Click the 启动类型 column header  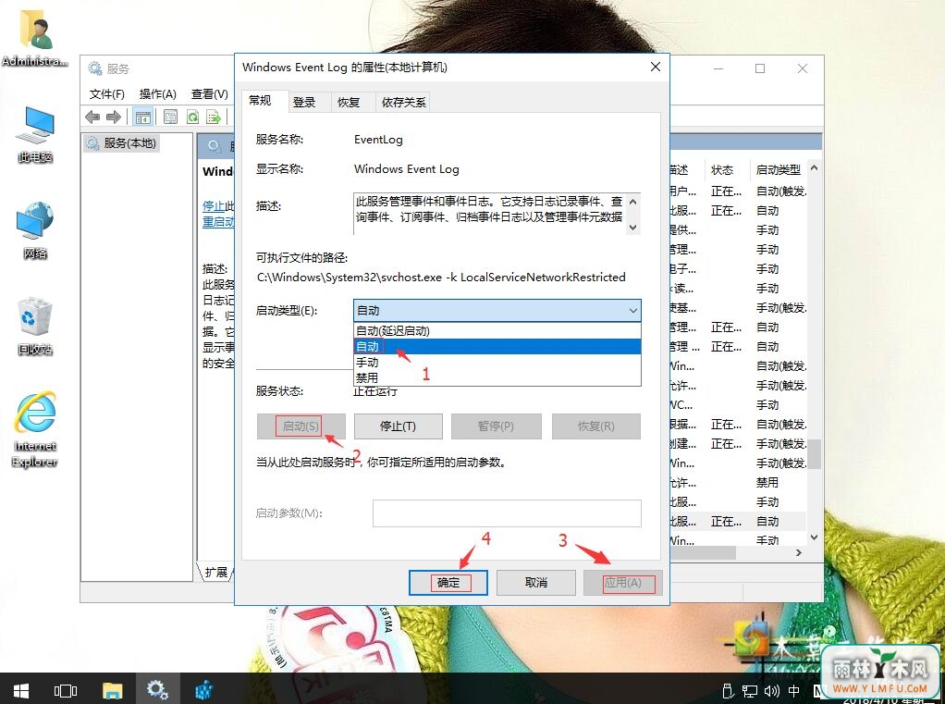(x=779, y=170)
